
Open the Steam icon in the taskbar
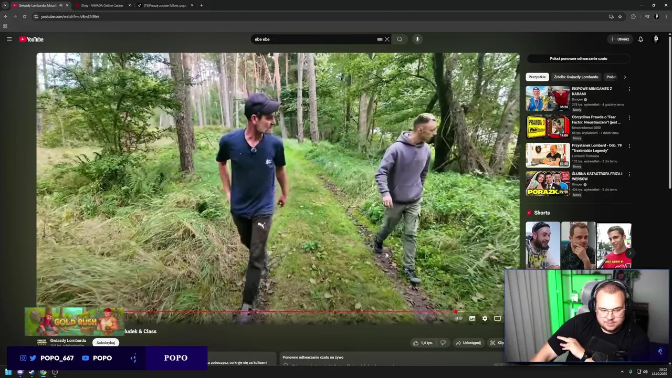(31, 372)
